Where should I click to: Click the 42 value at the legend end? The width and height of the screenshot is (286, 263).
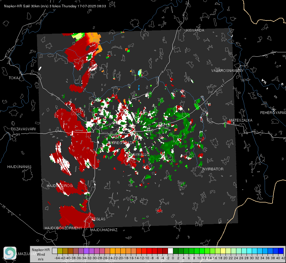coord(283,258)
